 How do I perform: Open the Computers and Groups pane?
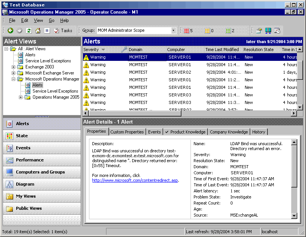point(42,172)
